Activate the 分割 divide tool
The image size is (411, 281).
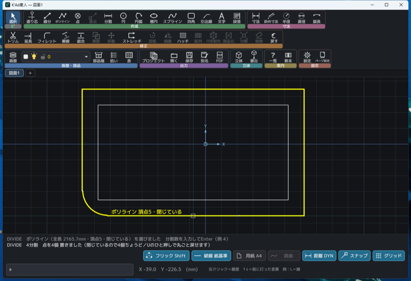point(108,18)
